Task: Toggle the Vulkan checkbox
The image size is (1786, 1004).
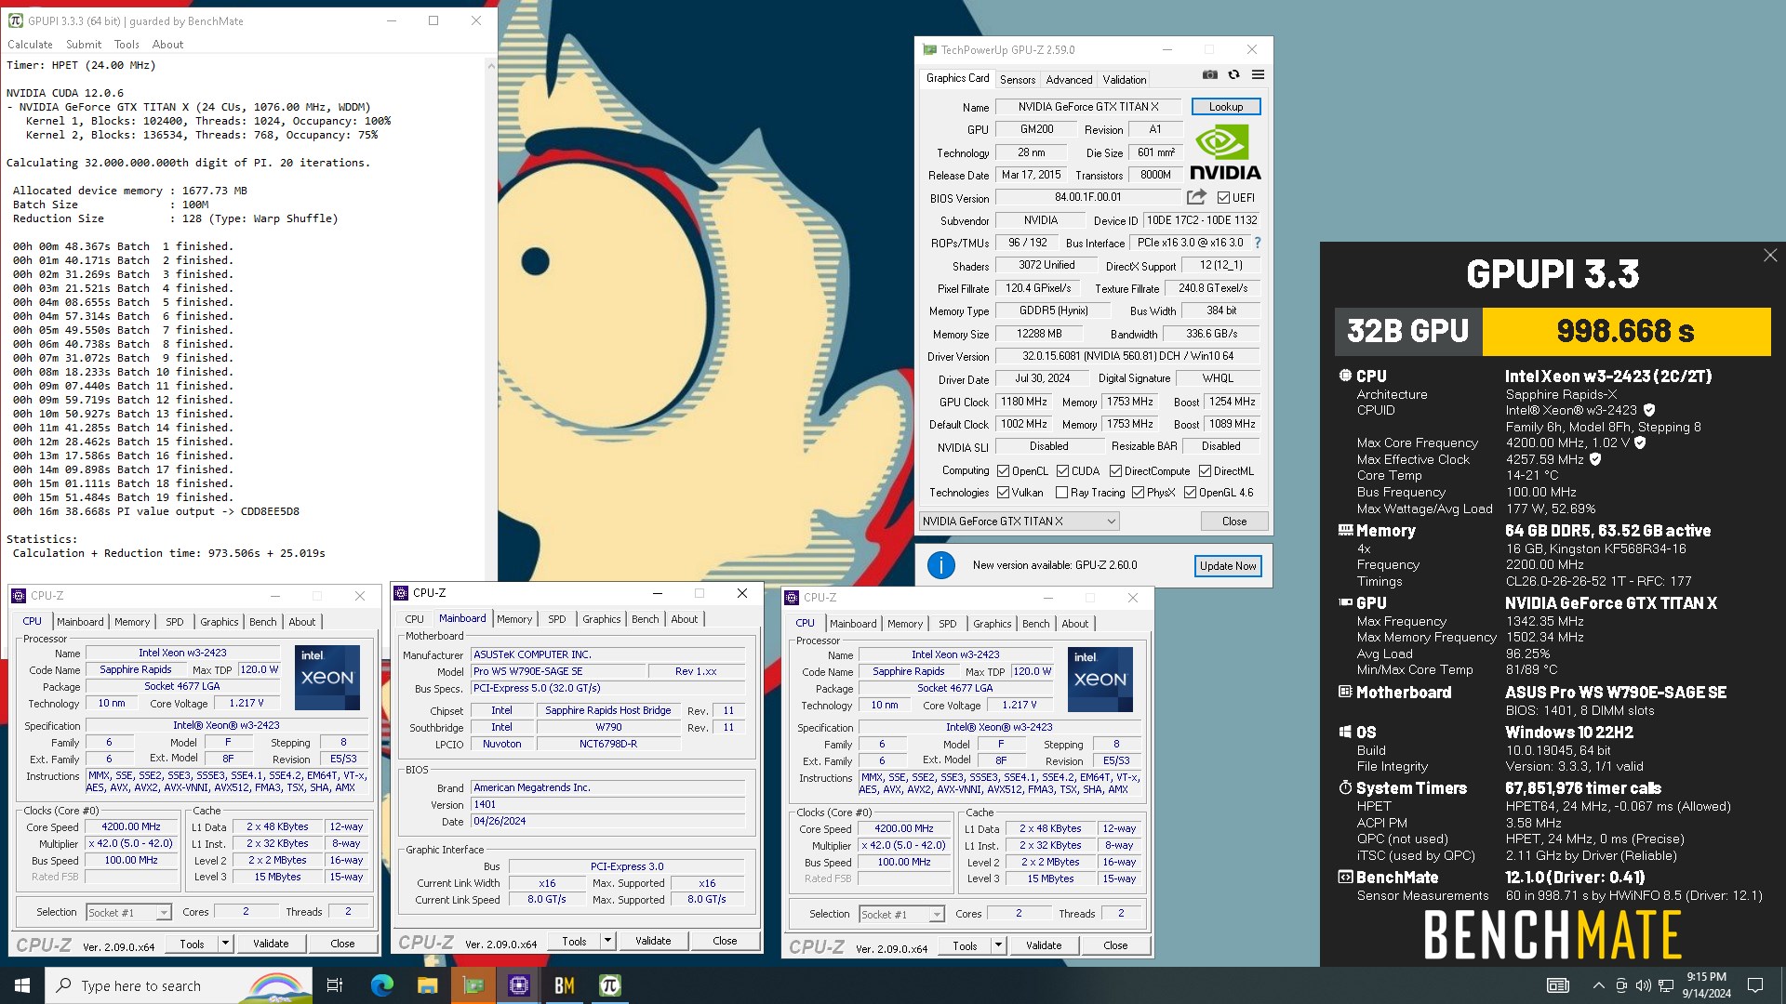Action: click(x=1003, y=493)
